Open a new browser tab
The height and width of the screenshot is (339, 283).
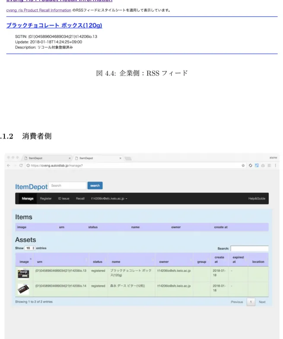coord(128,158)
